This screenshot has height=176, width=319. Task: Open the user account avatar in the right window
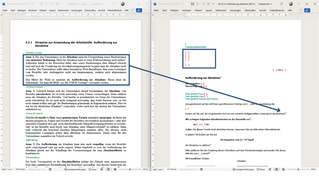[x=291, y=4]
